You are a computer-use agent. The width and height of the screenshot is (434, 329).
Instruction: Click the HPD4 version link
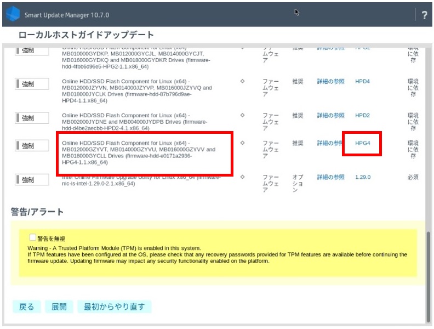[362, 81]
